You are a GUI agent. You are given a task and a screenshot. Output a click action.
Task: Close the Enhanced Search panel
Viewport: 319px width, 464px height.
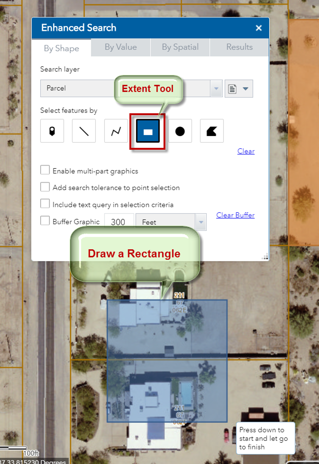tap(259, 28)
